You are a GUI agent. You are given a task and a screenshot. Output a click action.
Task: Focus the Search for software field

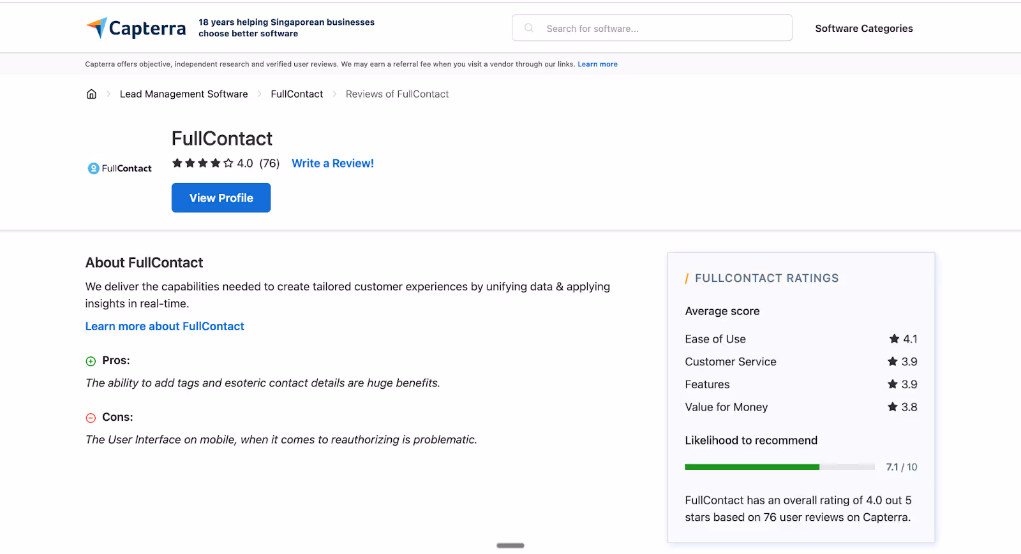point(652,28)
